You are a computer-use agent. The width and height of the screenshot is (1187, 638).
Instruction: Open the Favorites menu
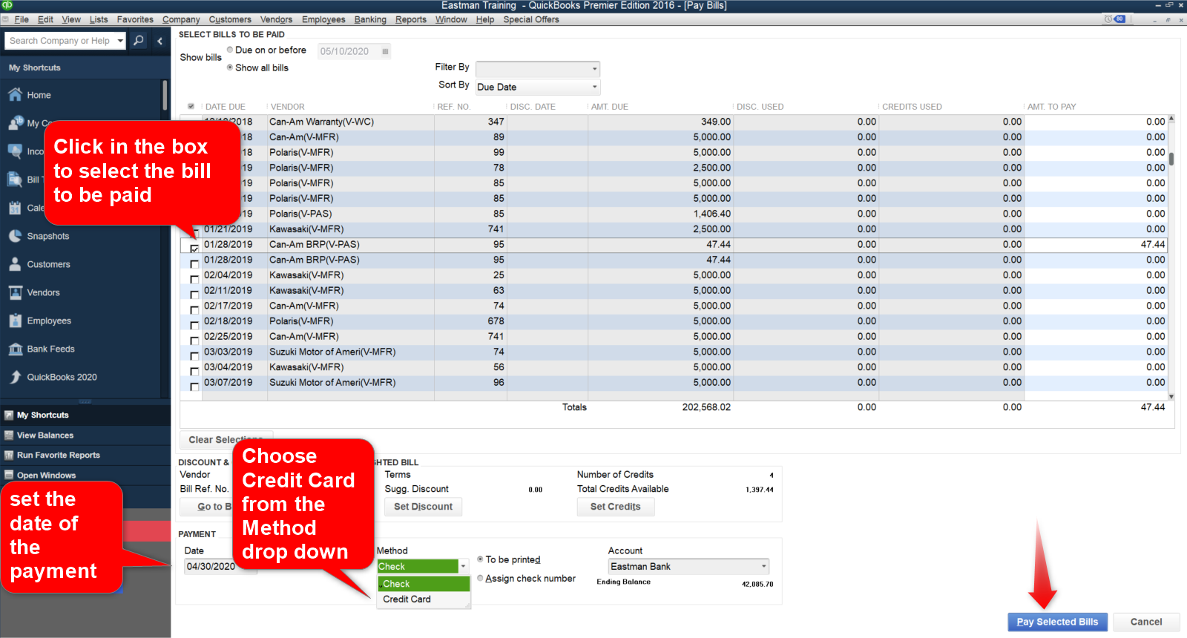coord(135,19)
